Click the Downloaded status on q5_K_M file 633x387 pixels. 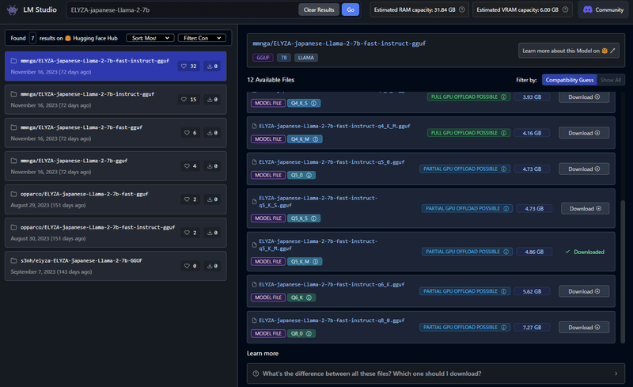pyautogui.click(x=585, y=252)
